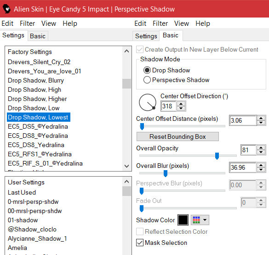The image size is (269, 255).
Task: Increase Overall Blur with up arrow
Action: (261, 165)
